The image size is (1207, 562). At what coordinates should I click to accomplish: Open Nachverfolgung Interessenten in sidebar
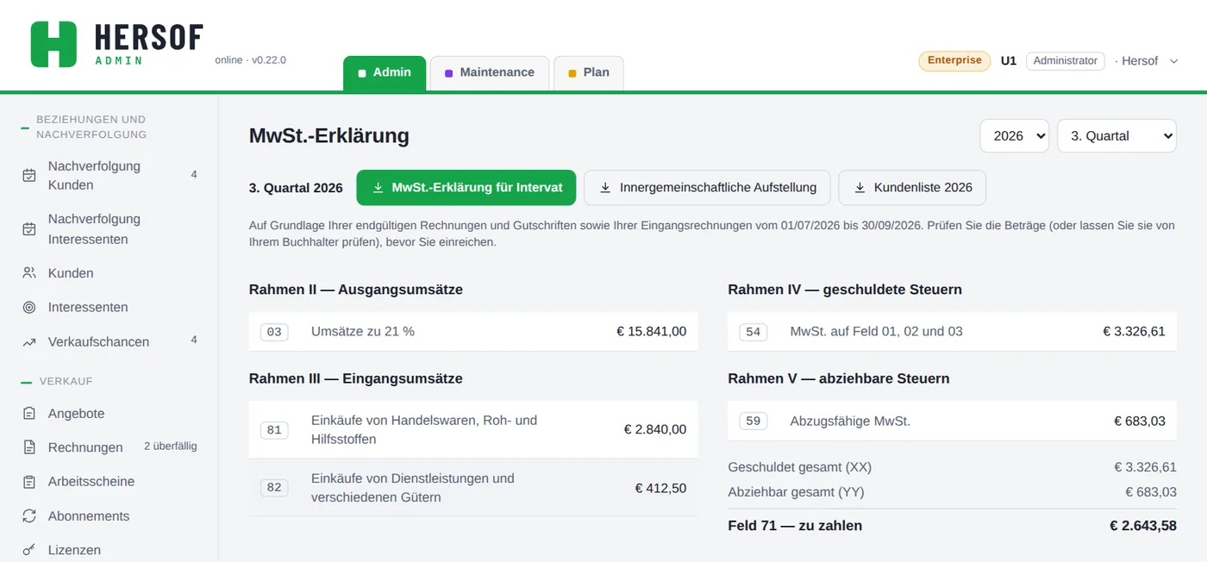109,228
